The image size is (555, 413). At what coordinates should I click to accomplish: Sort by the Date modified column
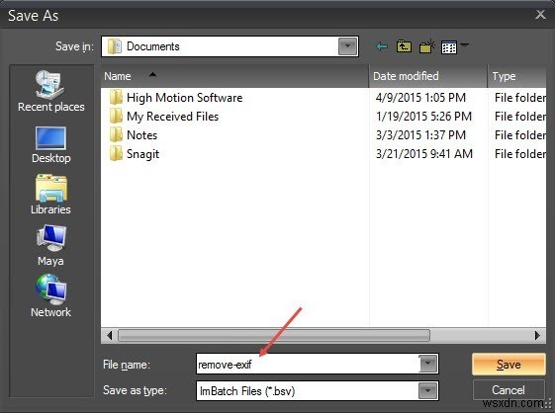click(428, 76)
